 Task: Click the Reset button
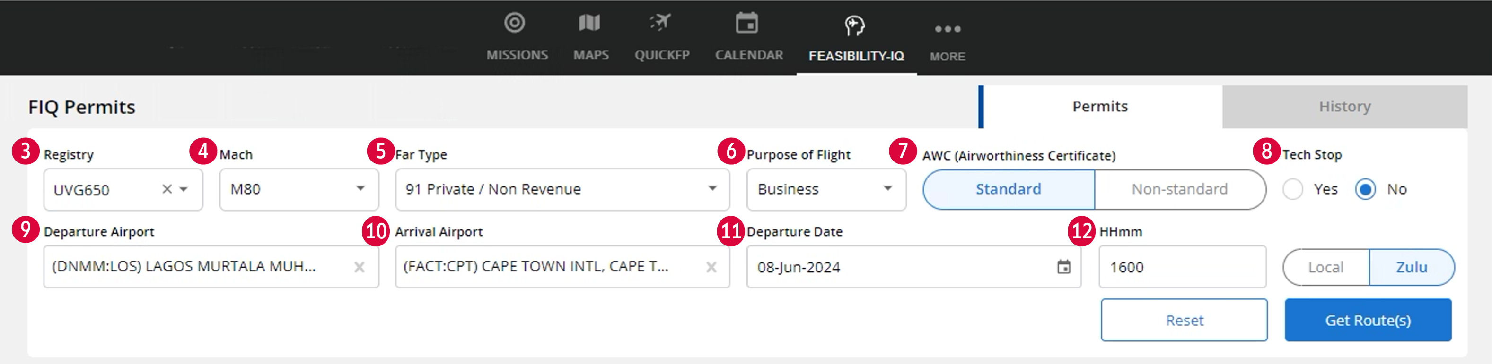pyautogui.click(x=1185, y=320)
